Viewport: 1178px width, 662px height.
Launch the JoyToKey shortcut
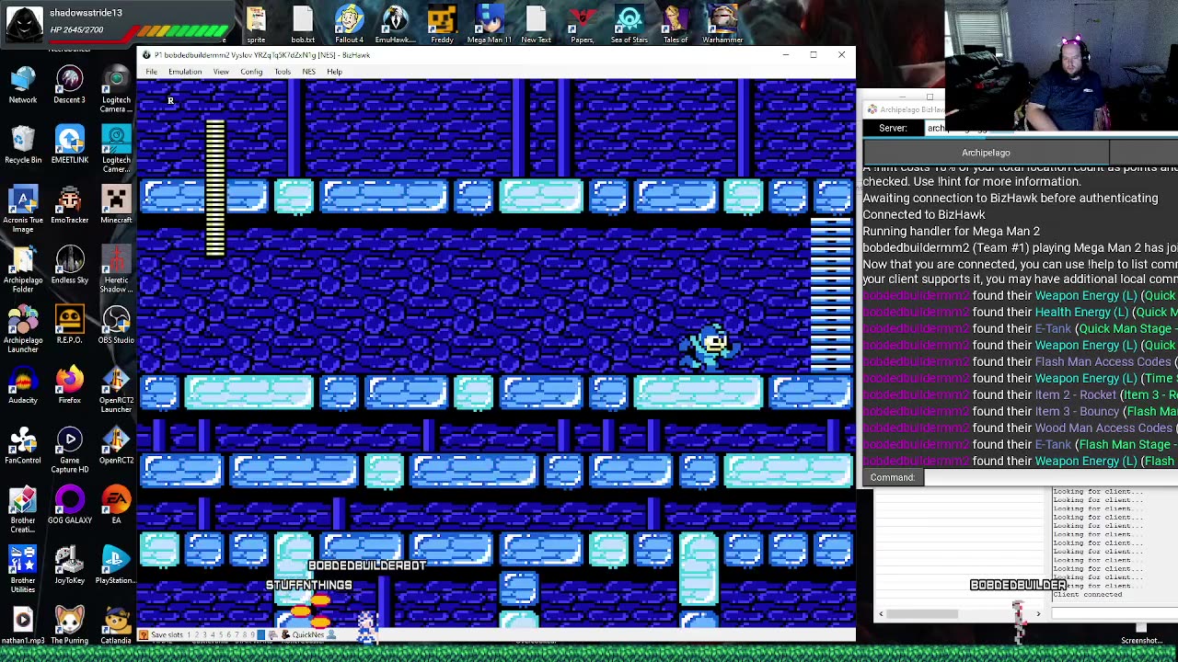pyautogui.click(x=70, y=565)
